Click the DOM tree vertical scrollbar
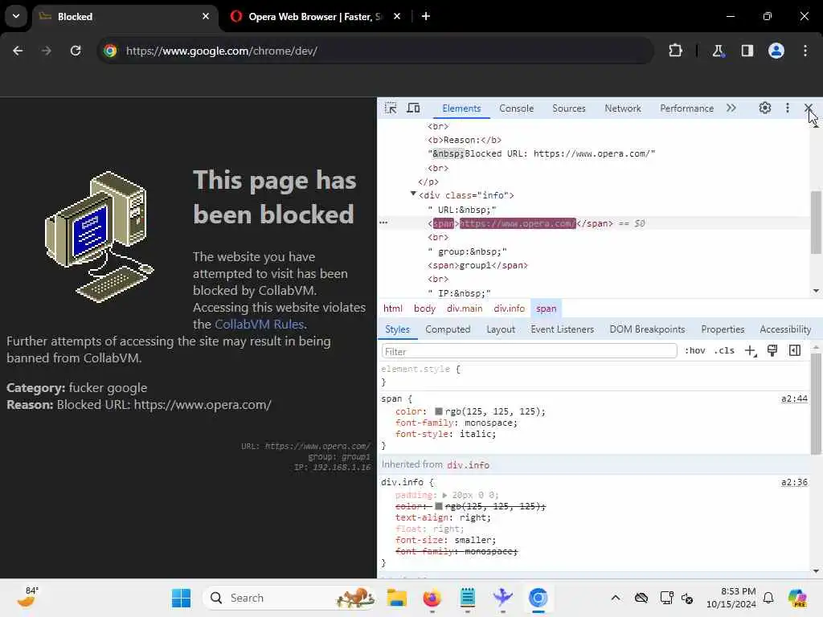 (817, 223)
